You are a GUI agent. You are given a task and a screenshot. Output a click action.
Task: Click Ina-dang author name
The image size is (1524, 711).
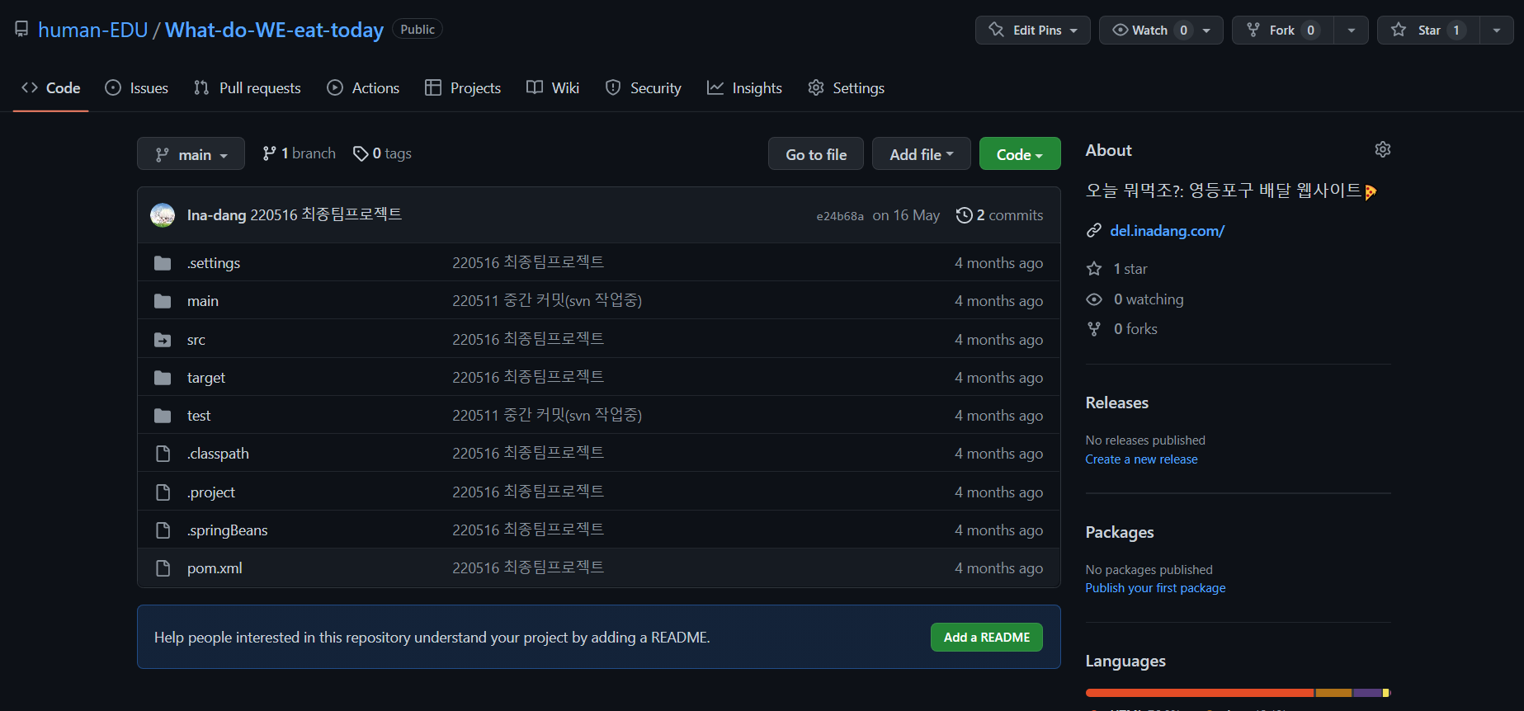[x=216, y=215]
